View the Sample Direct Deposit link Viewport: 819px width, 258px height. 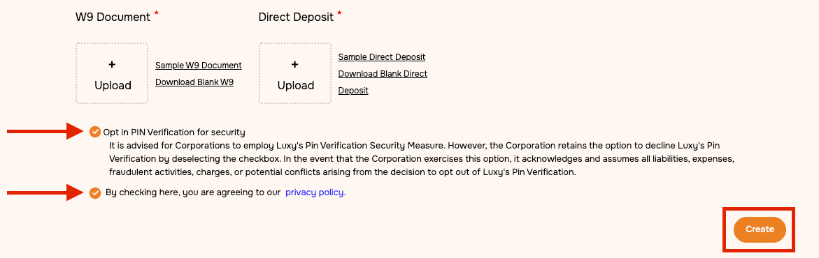382,56
